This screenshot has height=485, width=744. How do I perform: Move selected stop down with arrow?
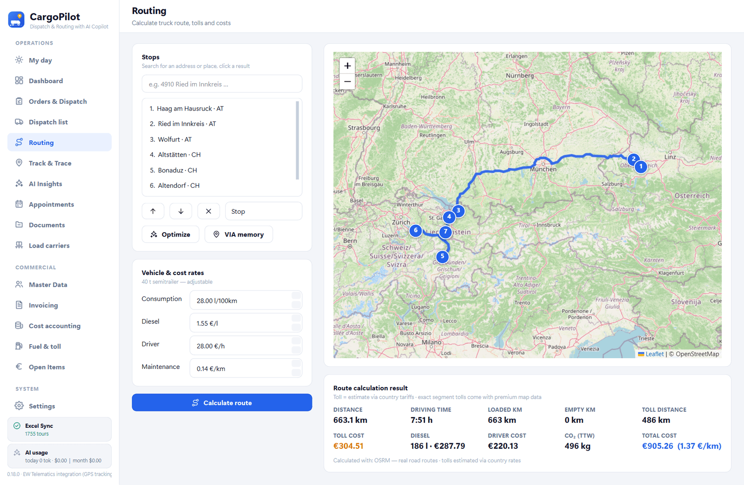(x=181, y=211)
